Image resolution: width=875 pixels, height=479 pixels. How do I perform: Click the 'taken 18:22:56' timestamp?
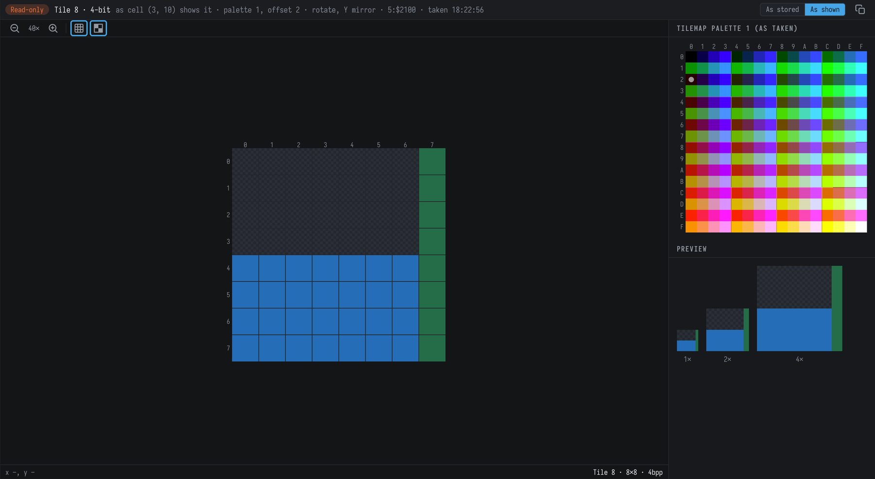pos(455,10)
